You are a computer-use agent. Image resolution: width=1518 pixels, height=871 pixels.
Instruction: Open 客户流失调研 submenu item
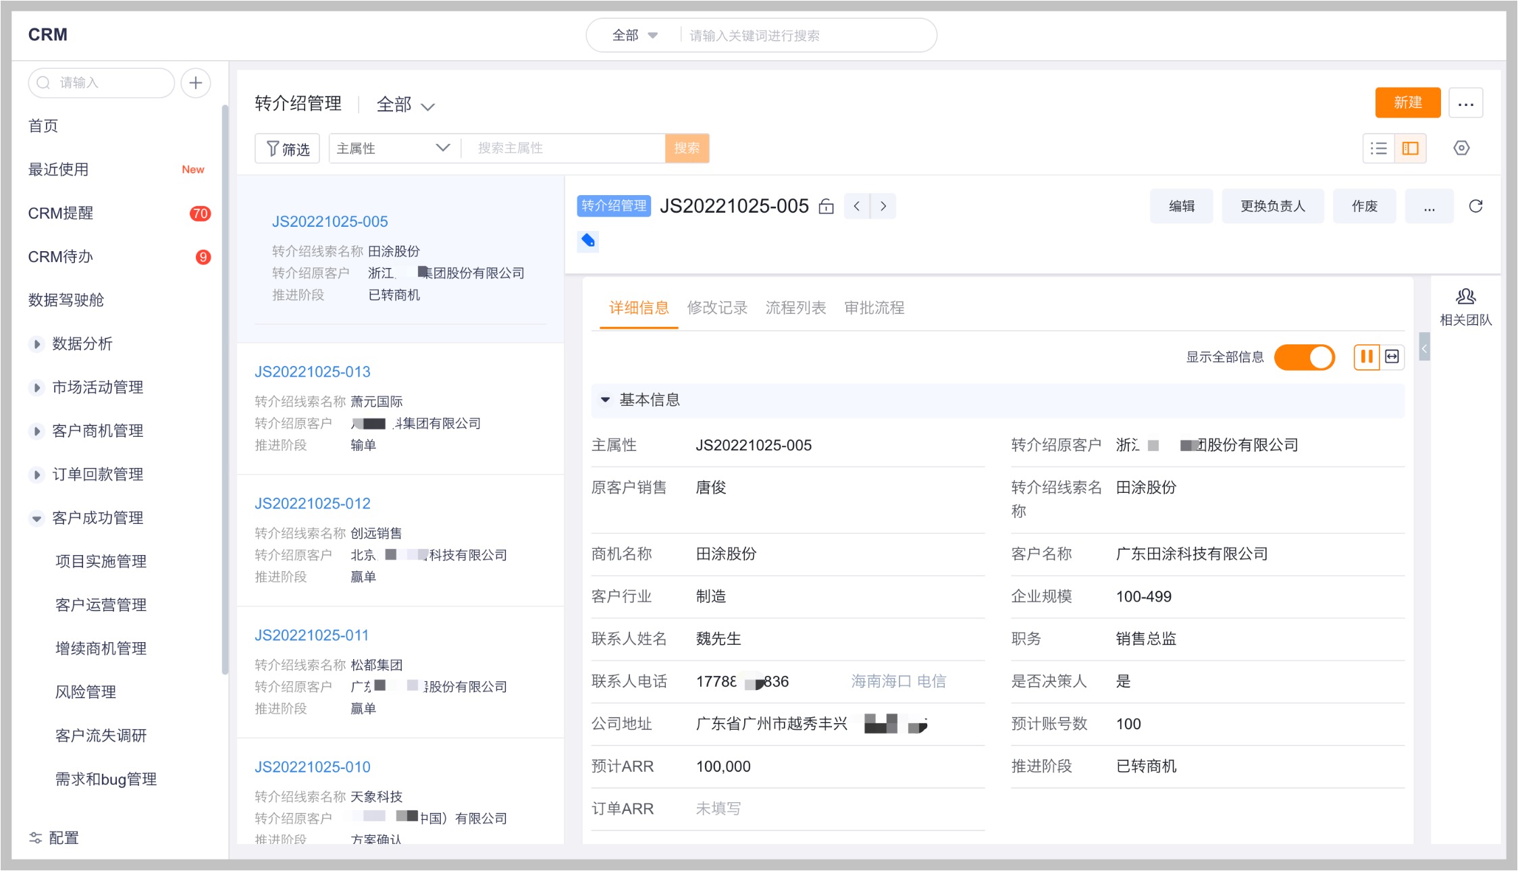point(101,736)
